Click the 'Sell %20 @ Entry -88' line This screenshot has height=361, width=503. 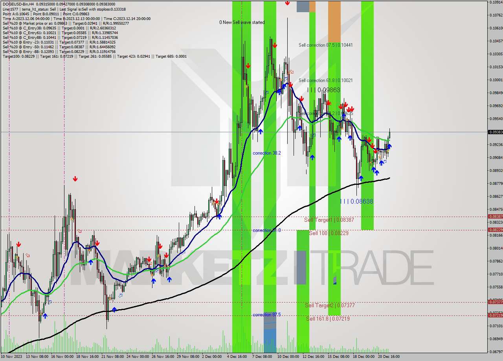point(59,51)
